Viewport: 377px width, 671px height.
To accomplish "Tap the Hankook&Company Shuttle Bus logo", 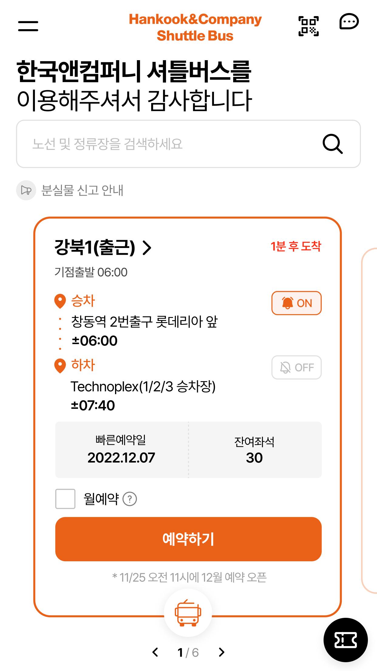I will (195, 27).
